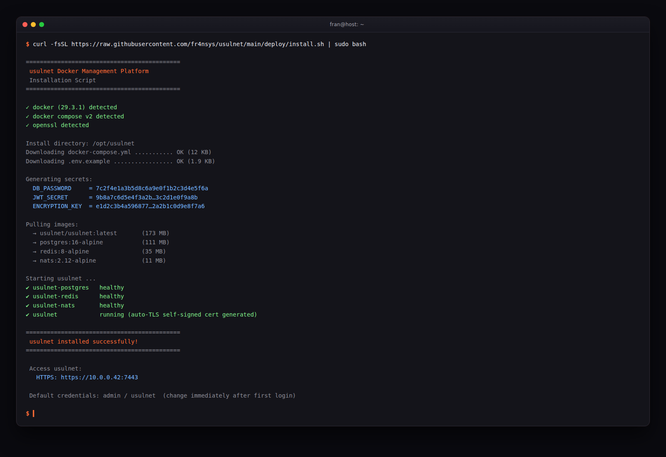The height and width of the screenshot is (457, 666).
Task: Click the JWT_SECRET value
Action: pos(147,197)
